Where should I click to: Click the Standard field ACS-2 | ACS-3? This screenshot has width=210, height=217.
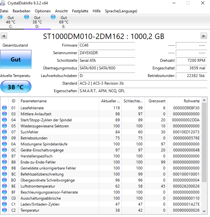(x=143, y=83)
